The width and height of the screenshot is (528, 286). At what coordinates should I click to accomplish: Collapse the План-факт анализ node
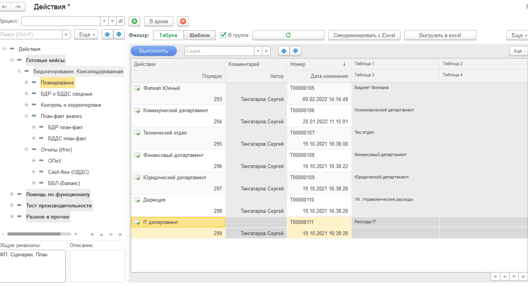click(x=26, y=116)
